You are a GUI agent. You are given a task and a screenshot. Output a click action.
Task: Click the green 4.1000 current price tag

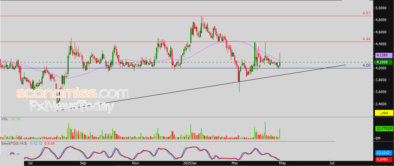(x=383, y=62)
